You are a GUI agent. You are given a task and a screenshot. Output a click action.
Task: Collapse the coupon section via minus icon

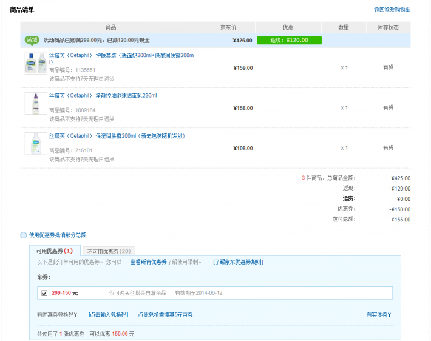24,235
